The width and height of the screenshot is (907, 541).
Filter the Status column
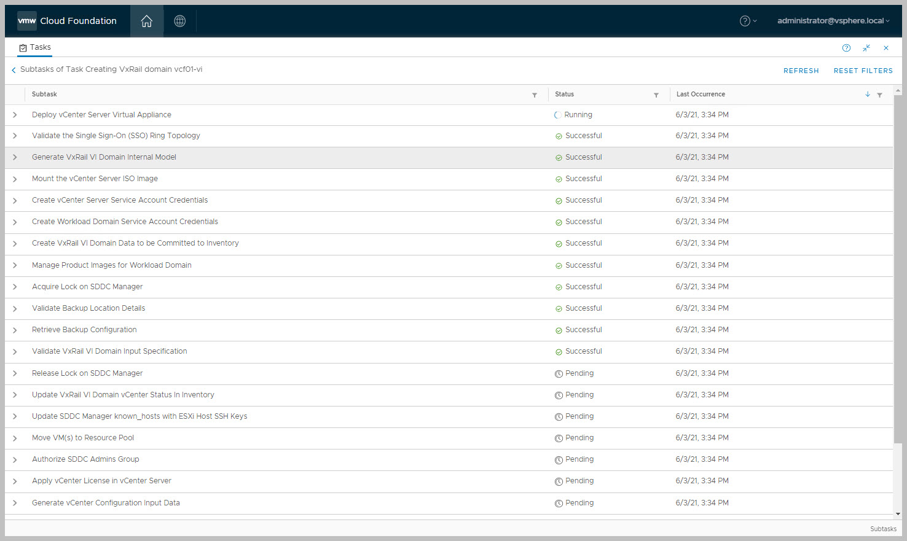(x=656, y=95)
